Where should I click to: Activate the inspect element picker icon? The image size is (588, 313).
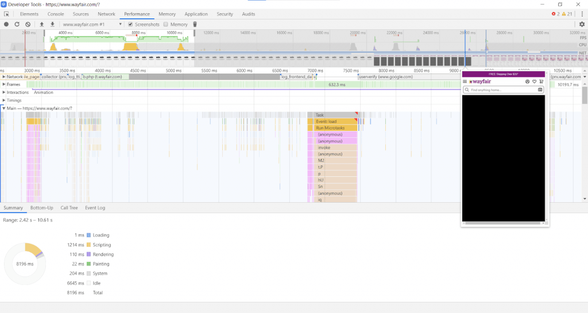click(x=7, y=14)
